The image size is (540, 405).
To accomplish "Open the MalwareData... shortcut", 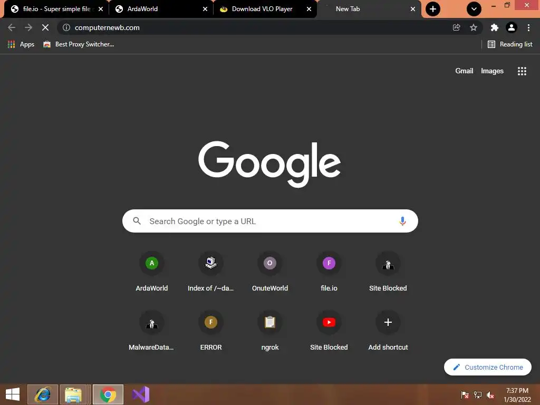I will 151,331.
